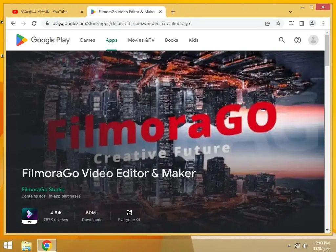Switch to the YouTube tab
Screen dimensions: 336x252
coord(48,12)
